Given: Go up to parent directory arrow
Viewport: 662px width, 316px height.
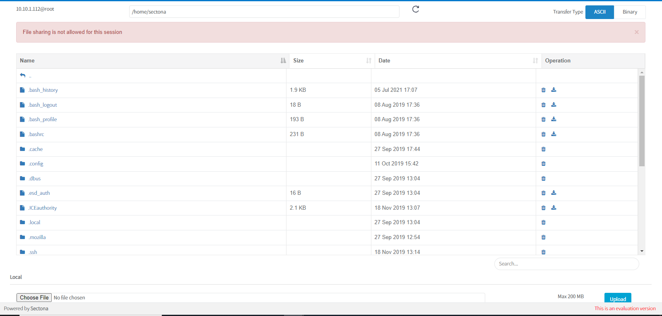Looking at the screenshot, I should 23,75.
